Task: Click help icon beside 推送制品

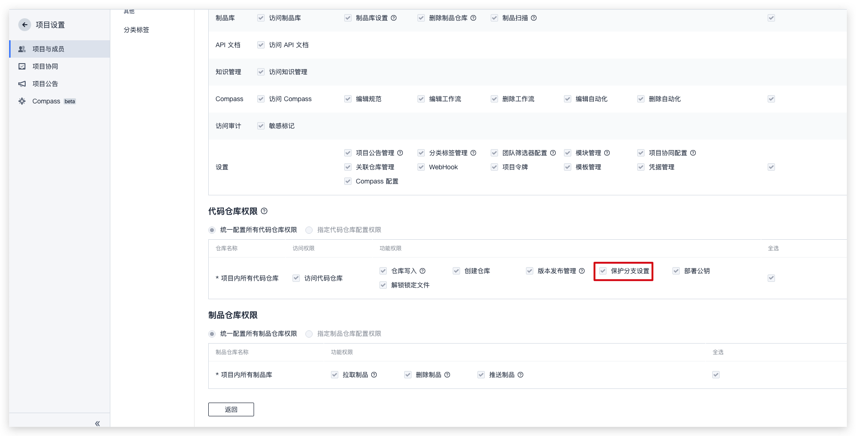Action: [520, 375]
